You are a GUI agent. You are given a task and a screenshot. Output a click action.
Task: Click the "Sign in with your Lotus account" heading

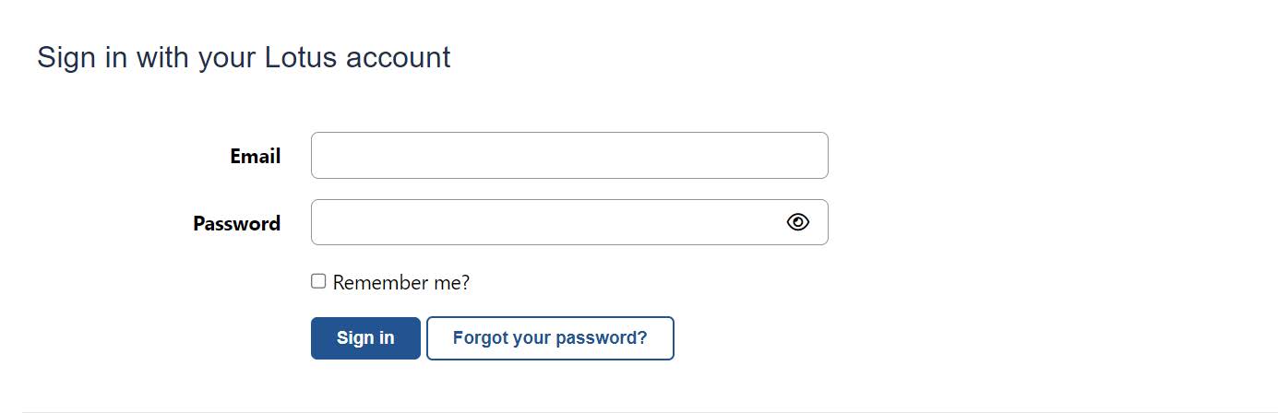[x=244, y=57]
